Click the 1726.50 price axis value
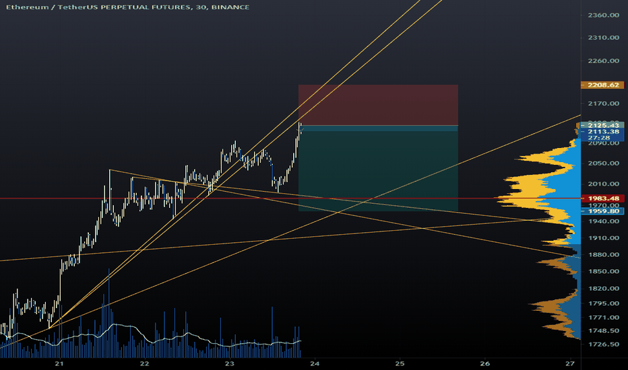The width and height of the screenshot is (628, 370). tap(604, 344)
